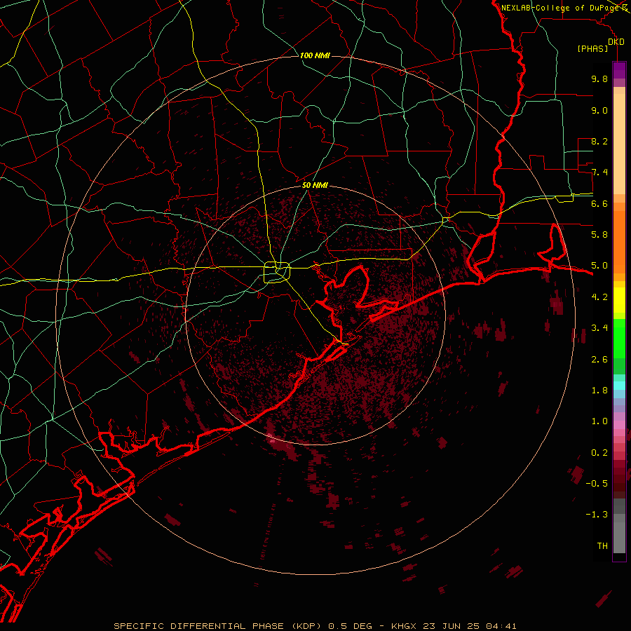631x631 pixels.
Task: Click the 3.4 value on color scale
Action: click(599, 328)
